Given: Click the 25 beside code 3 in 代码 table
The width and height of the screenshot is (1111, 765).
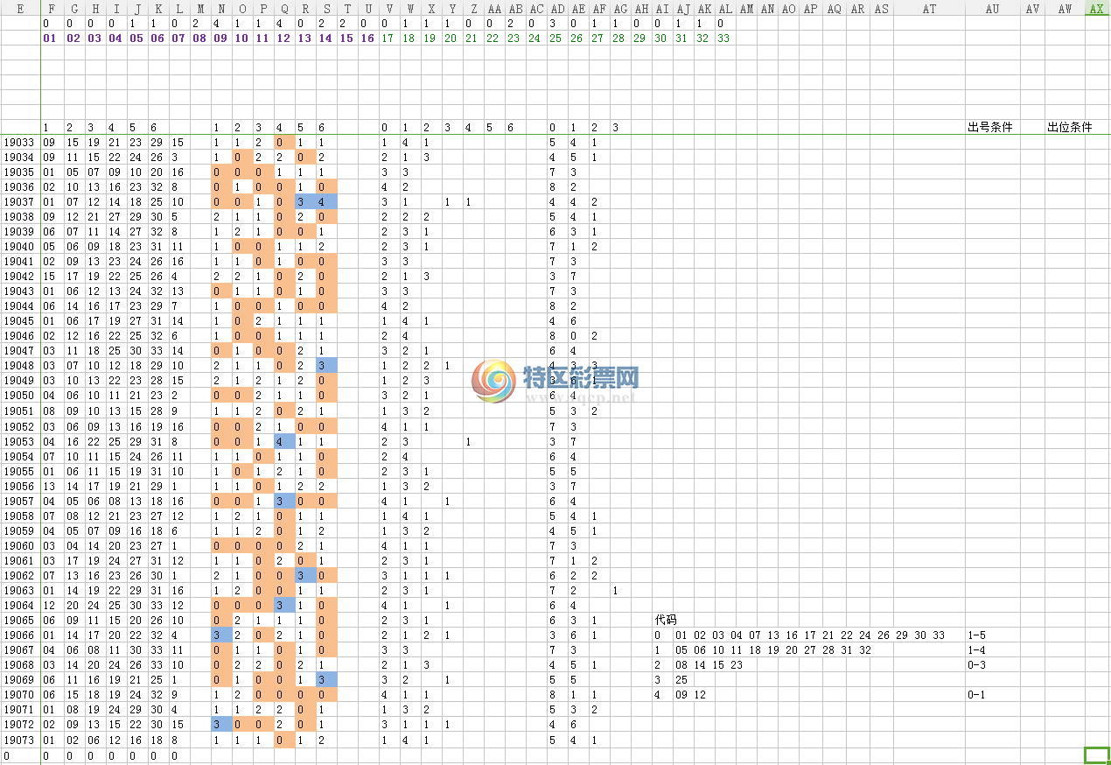Looking at the screenshot, I should coord(681,679).
